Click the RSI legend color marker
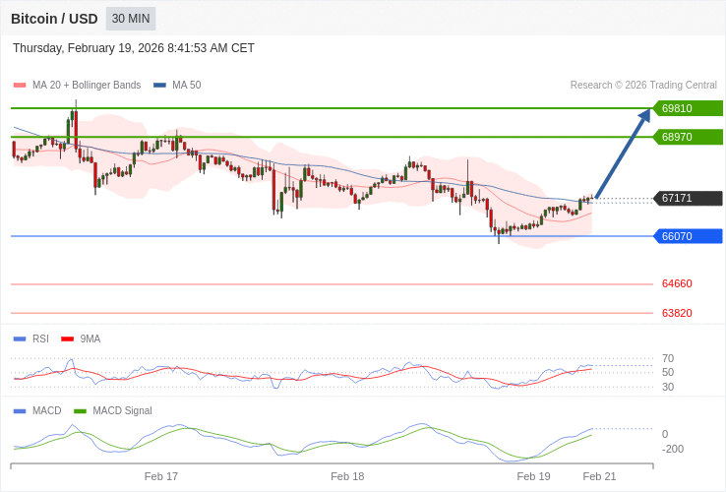Viewport: 726px width, 492px height. (20, 339)
